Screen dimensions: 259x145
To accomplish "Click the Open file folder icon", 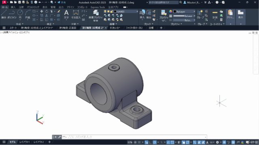I will pyautogui.click(x=15, y=2).
